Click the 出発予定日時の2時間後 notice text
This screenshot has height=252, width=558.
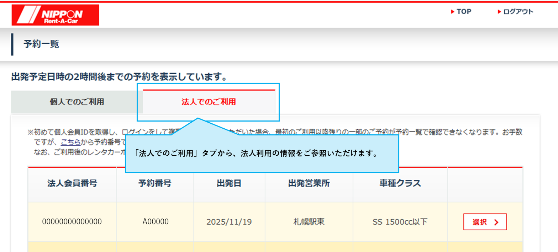119,77
